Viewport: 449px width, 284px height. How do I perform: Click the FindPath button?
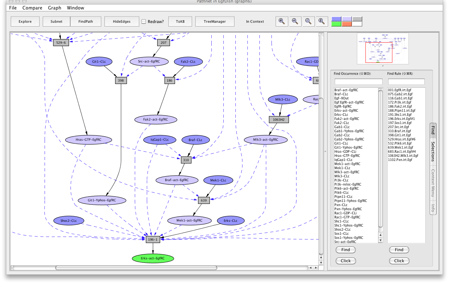86,21
